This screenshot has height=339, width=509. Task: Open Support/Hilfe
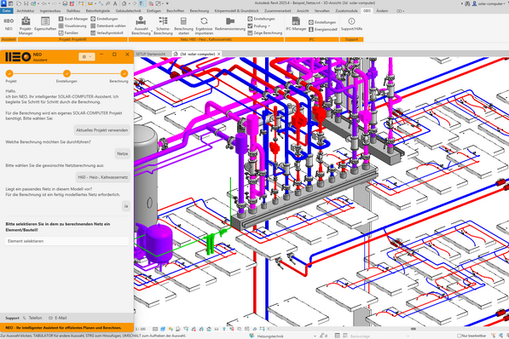pyautogui.click(x=351, y=25)
